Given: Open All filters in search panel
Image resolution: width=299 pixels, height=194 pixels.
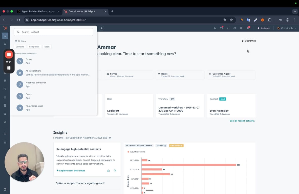Looking at the screenshot, I should tap(20, 41).
